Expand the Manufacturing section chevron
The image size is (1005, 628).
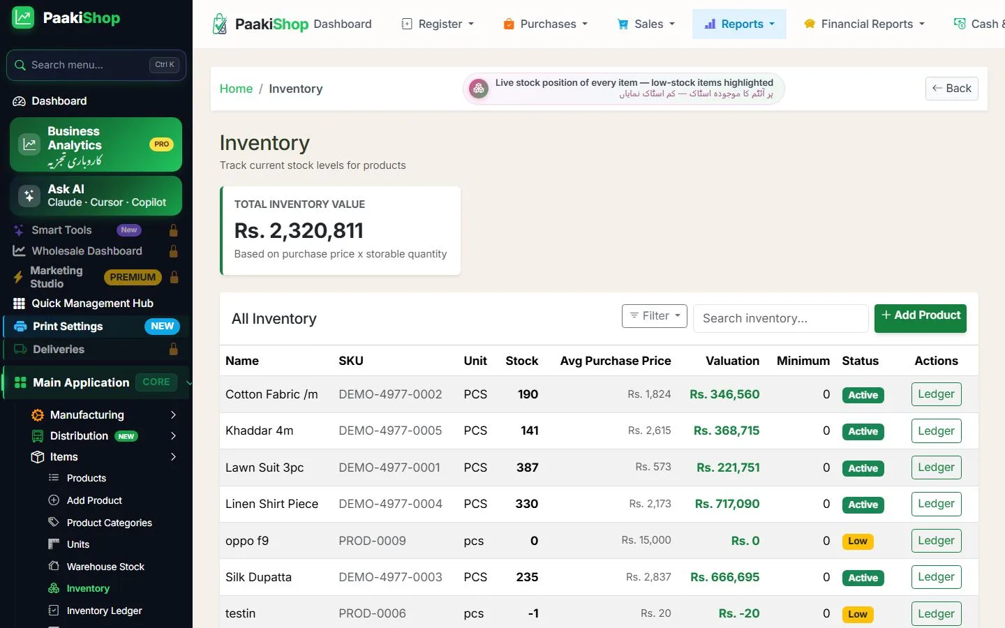tap(173, 415)
